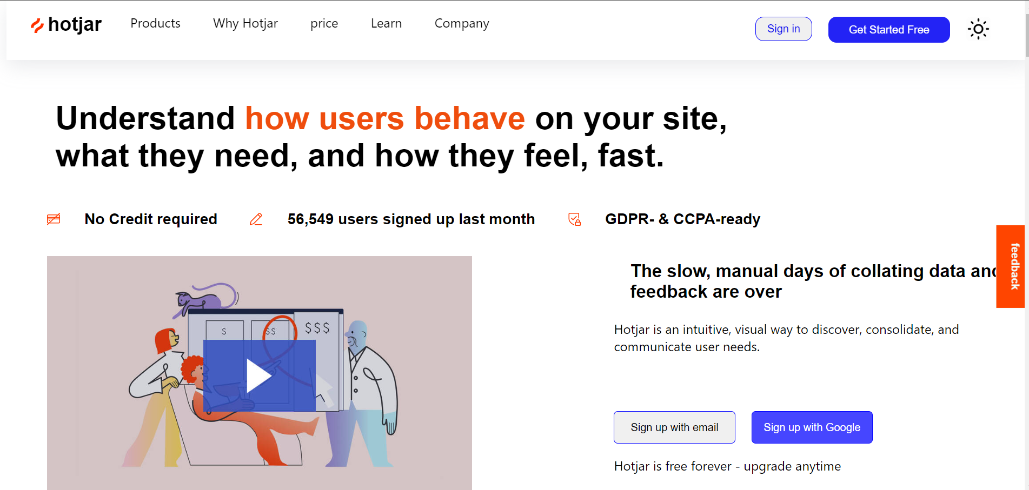Choose Sign up with Google
The image size is (1029, 490).
pyautogui.click(x=812, y=427)
